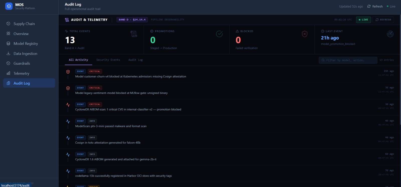Click 'Failed verification' under Blocked

coord(247,48)
